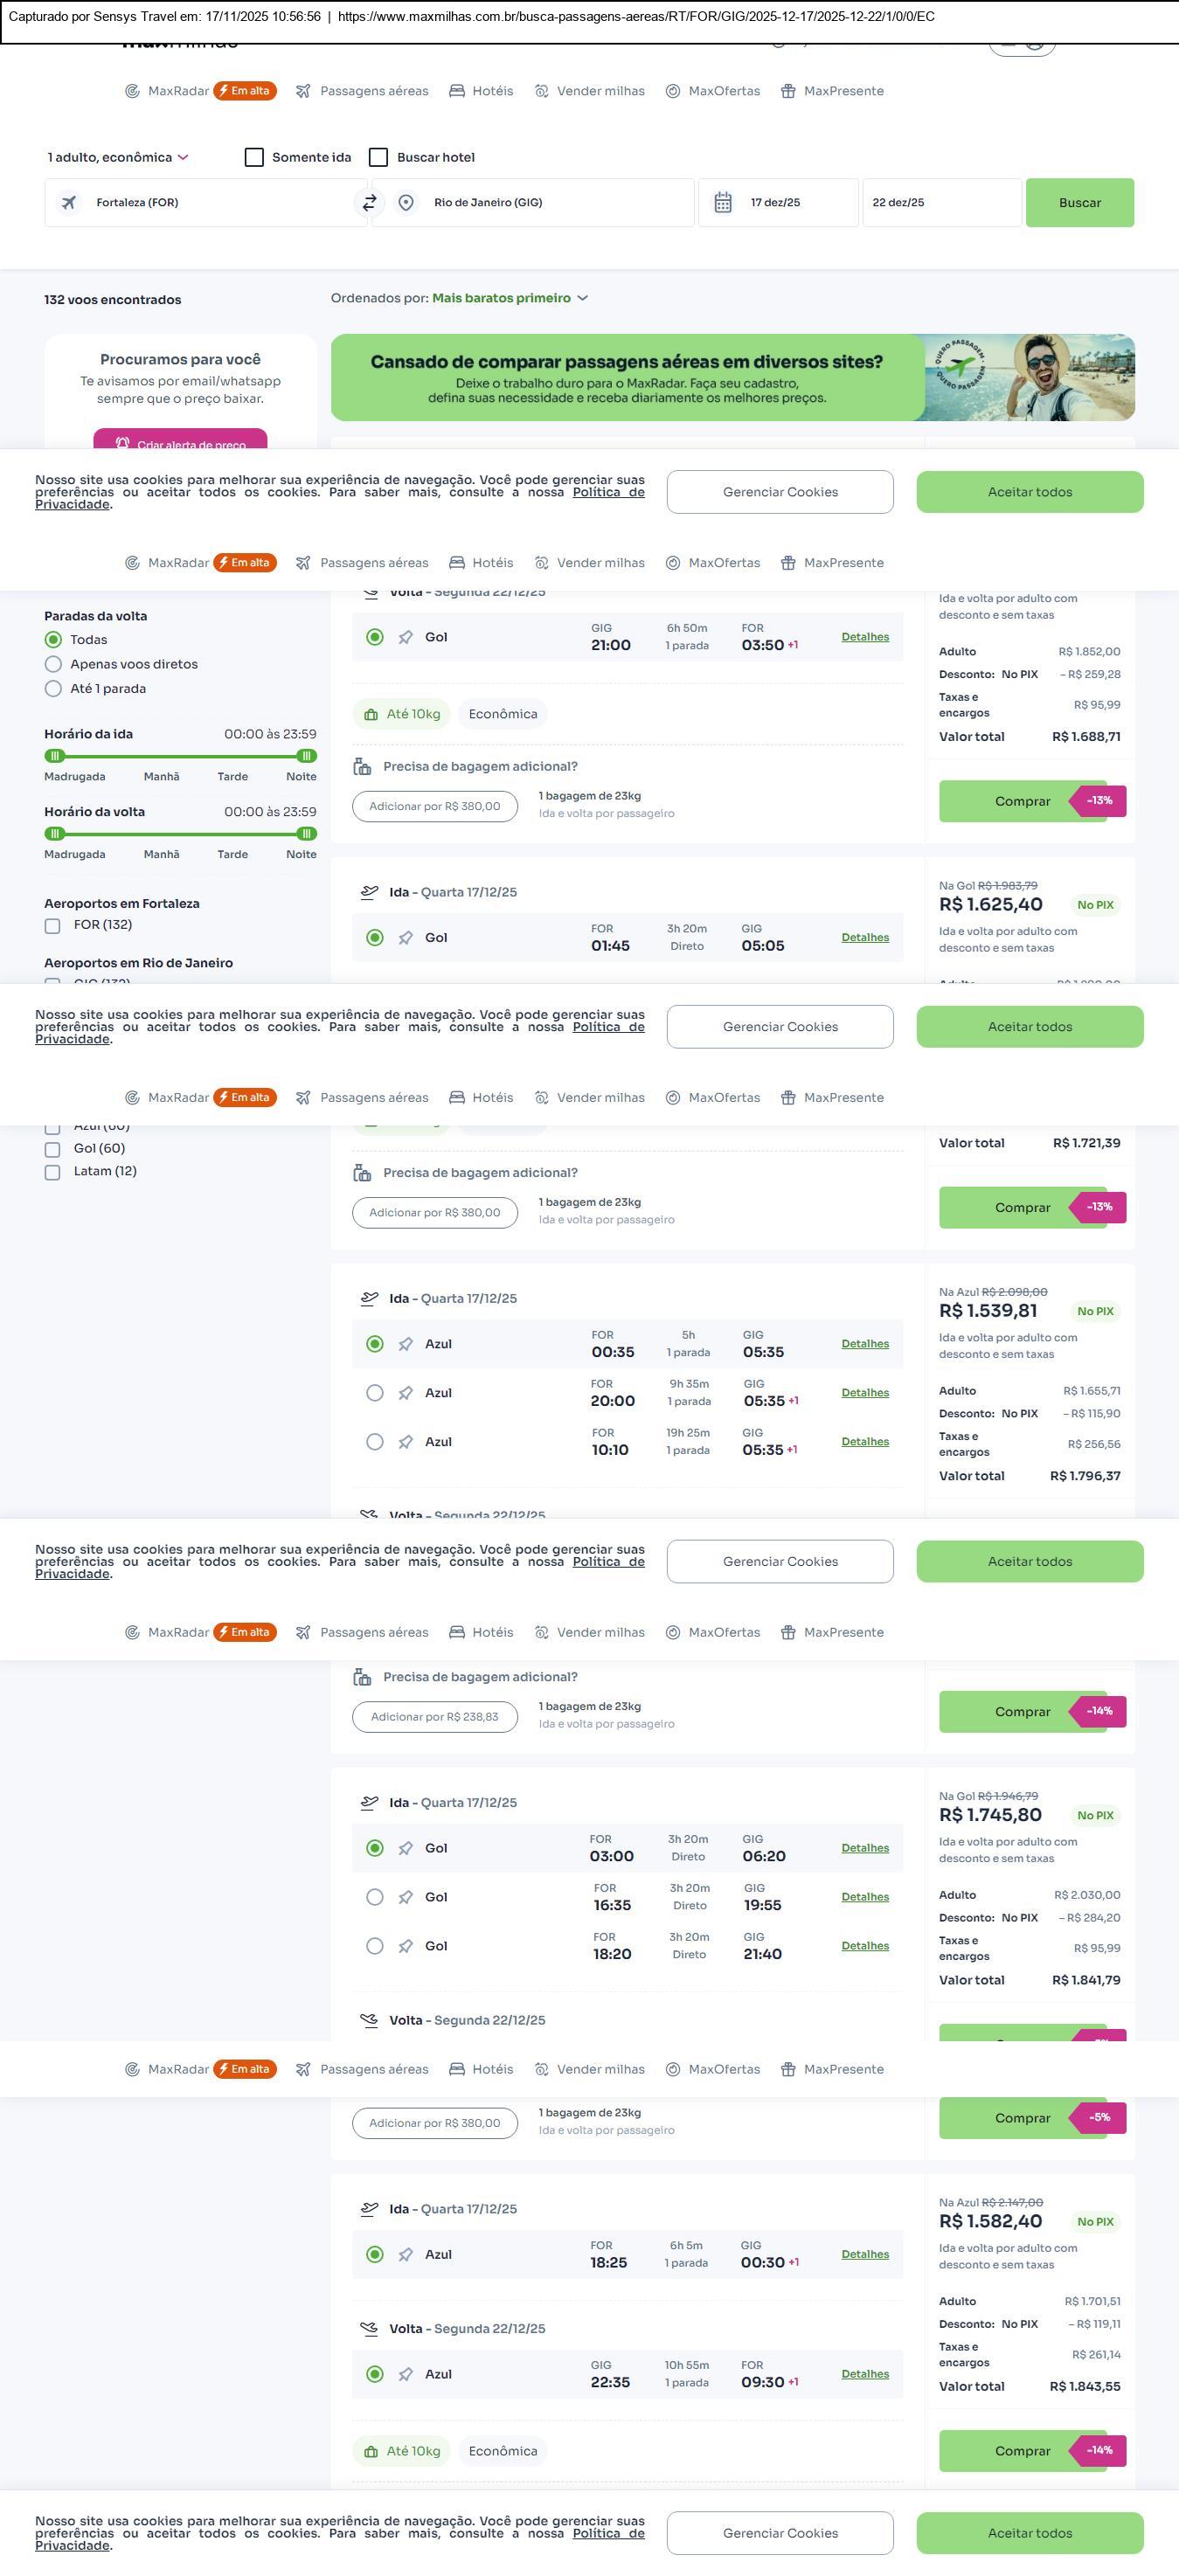Click the calendar icon beside departure date
The height and width of the screenshot is (2576, 1179).
click(723, 203)
